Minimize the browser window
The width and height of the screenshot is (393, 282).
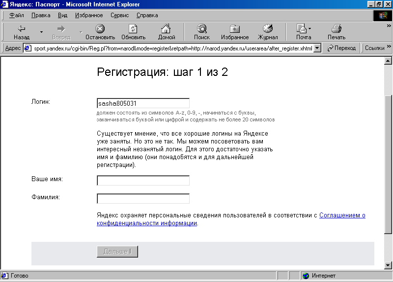pyautogui.click(x=371, y=4)
